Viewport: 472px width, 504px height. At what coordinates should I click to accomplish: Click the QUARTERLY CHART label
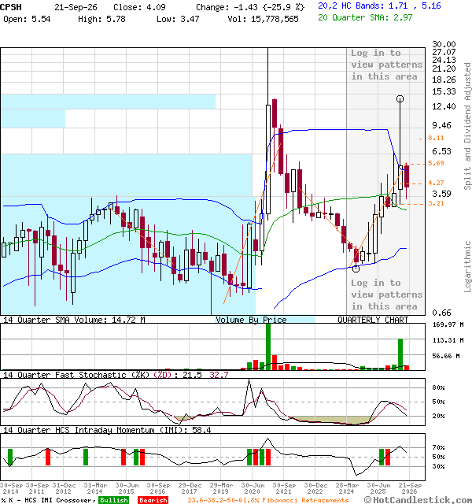[x=373, y=320]
